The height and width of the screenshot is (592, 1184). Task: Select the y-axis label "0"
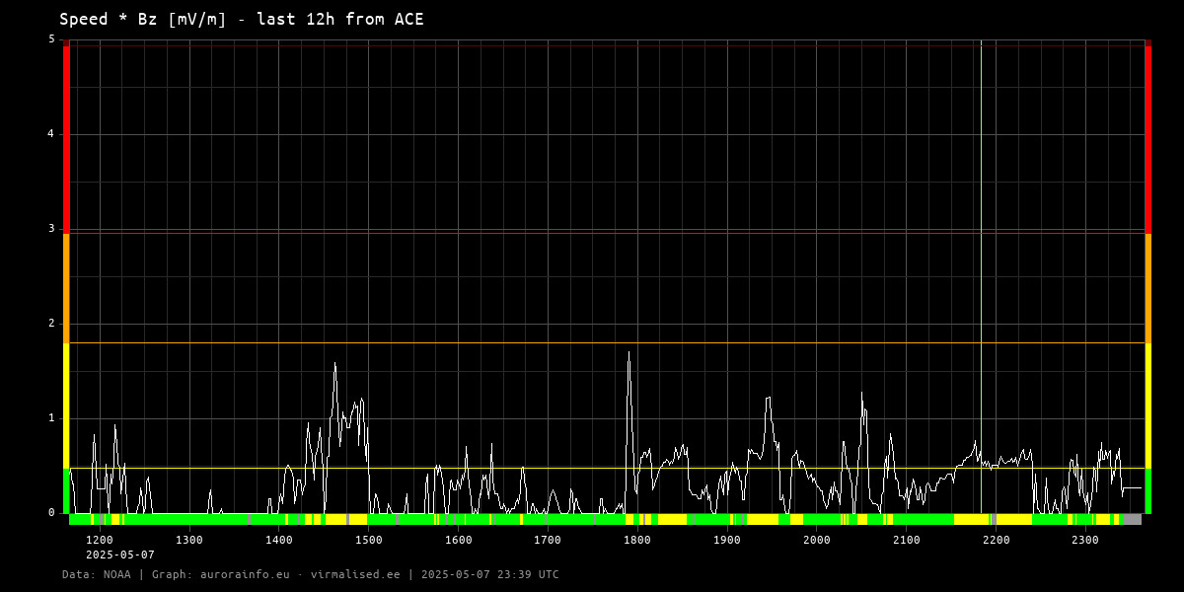pos(51,513)
